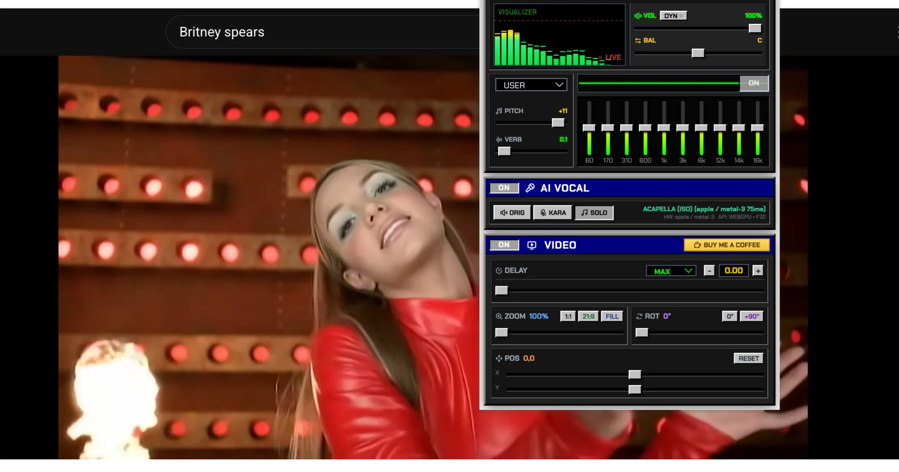Click the delay slider handle
The image size is (899, 472).
(x=501, y=291)
